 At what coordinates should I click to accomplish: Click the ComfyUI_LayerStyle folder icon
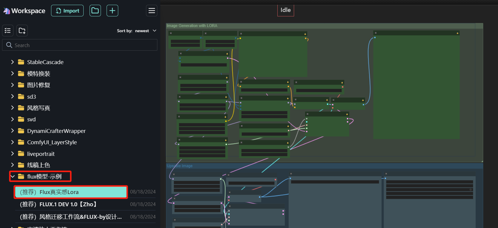point(21,142)
